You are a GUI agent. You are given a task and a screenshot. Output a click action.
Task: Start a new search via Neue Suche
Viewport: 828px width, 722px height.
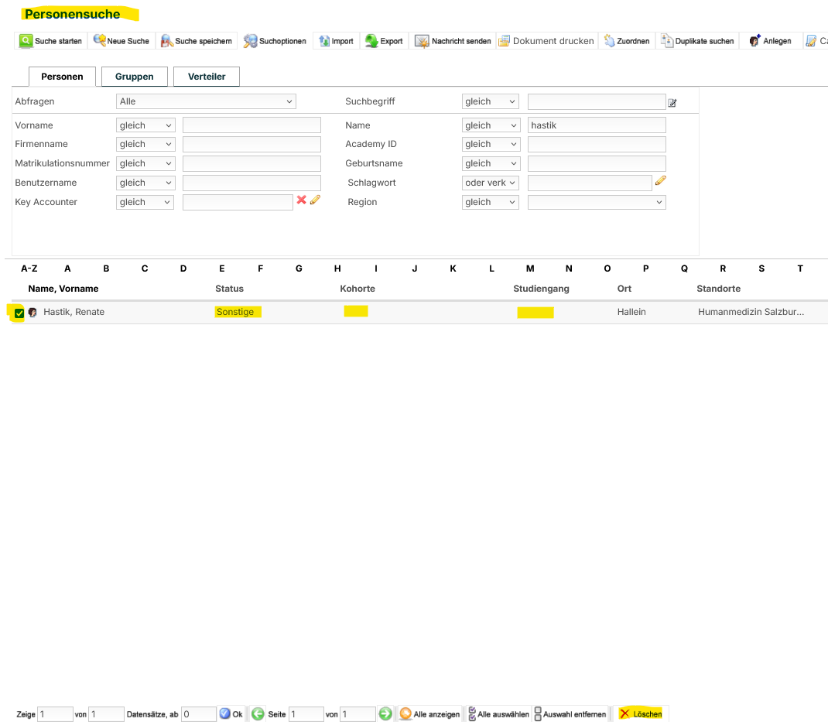[x=121, y=41]
